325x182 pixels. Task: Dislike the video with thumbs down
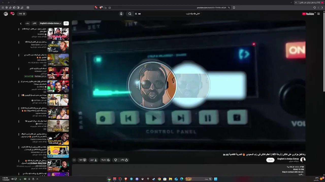116,160
